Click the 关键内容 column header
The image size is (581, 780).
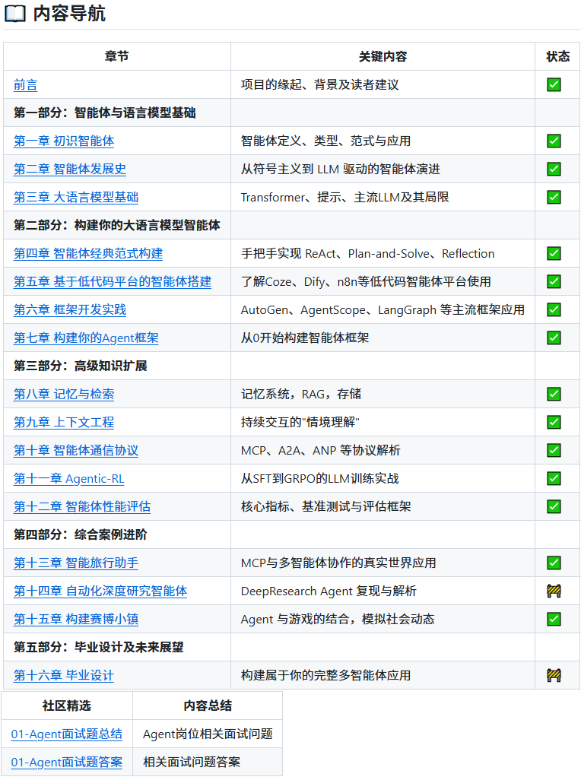point(383,57)
